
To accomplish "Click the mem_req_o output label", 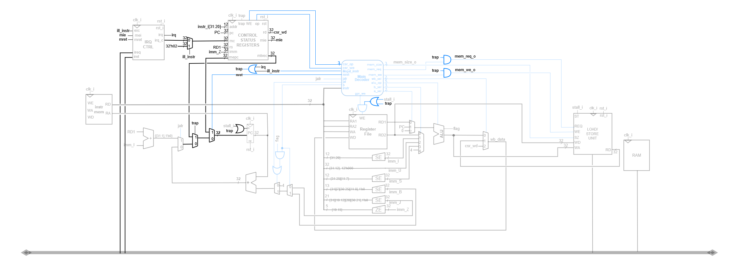I will coord(465,56).
